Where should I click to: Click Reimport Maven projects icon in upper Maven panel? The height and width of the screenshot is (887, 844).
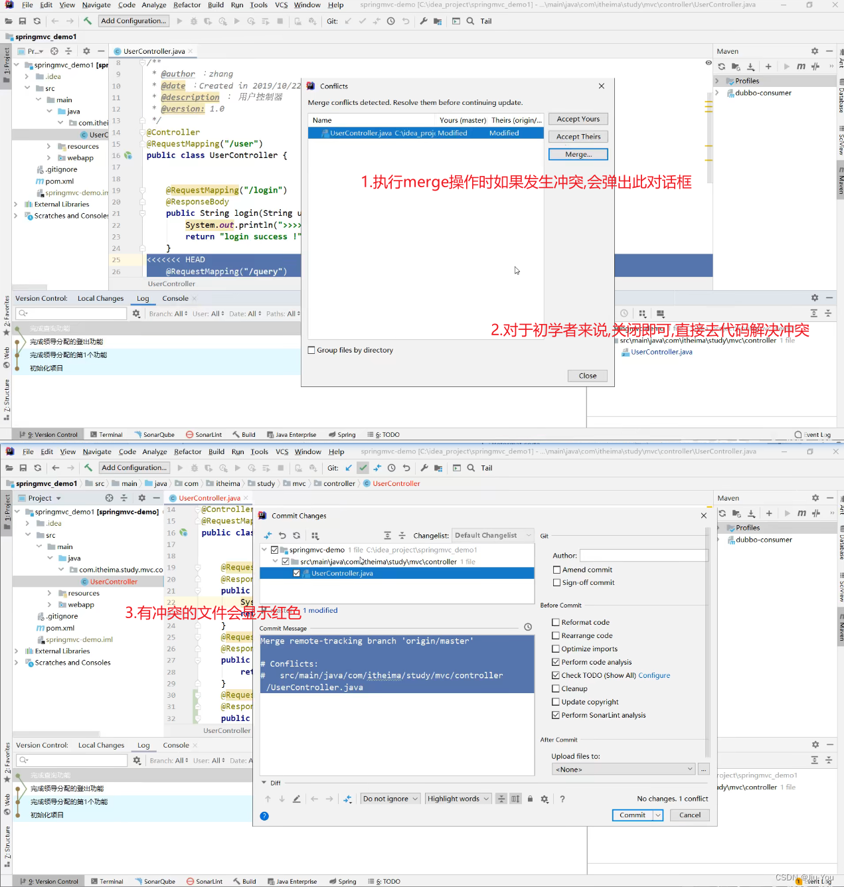click(722, 66)
